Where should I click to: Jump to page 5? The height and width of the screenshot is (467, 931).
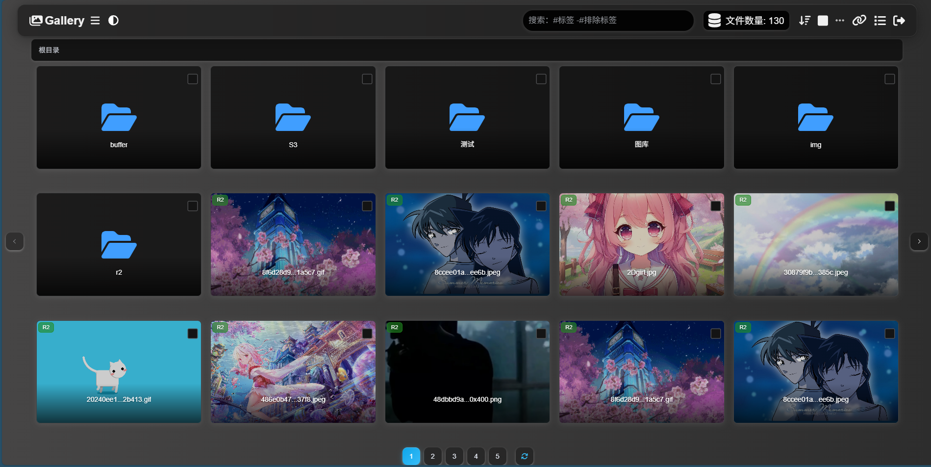coord(497,456)
